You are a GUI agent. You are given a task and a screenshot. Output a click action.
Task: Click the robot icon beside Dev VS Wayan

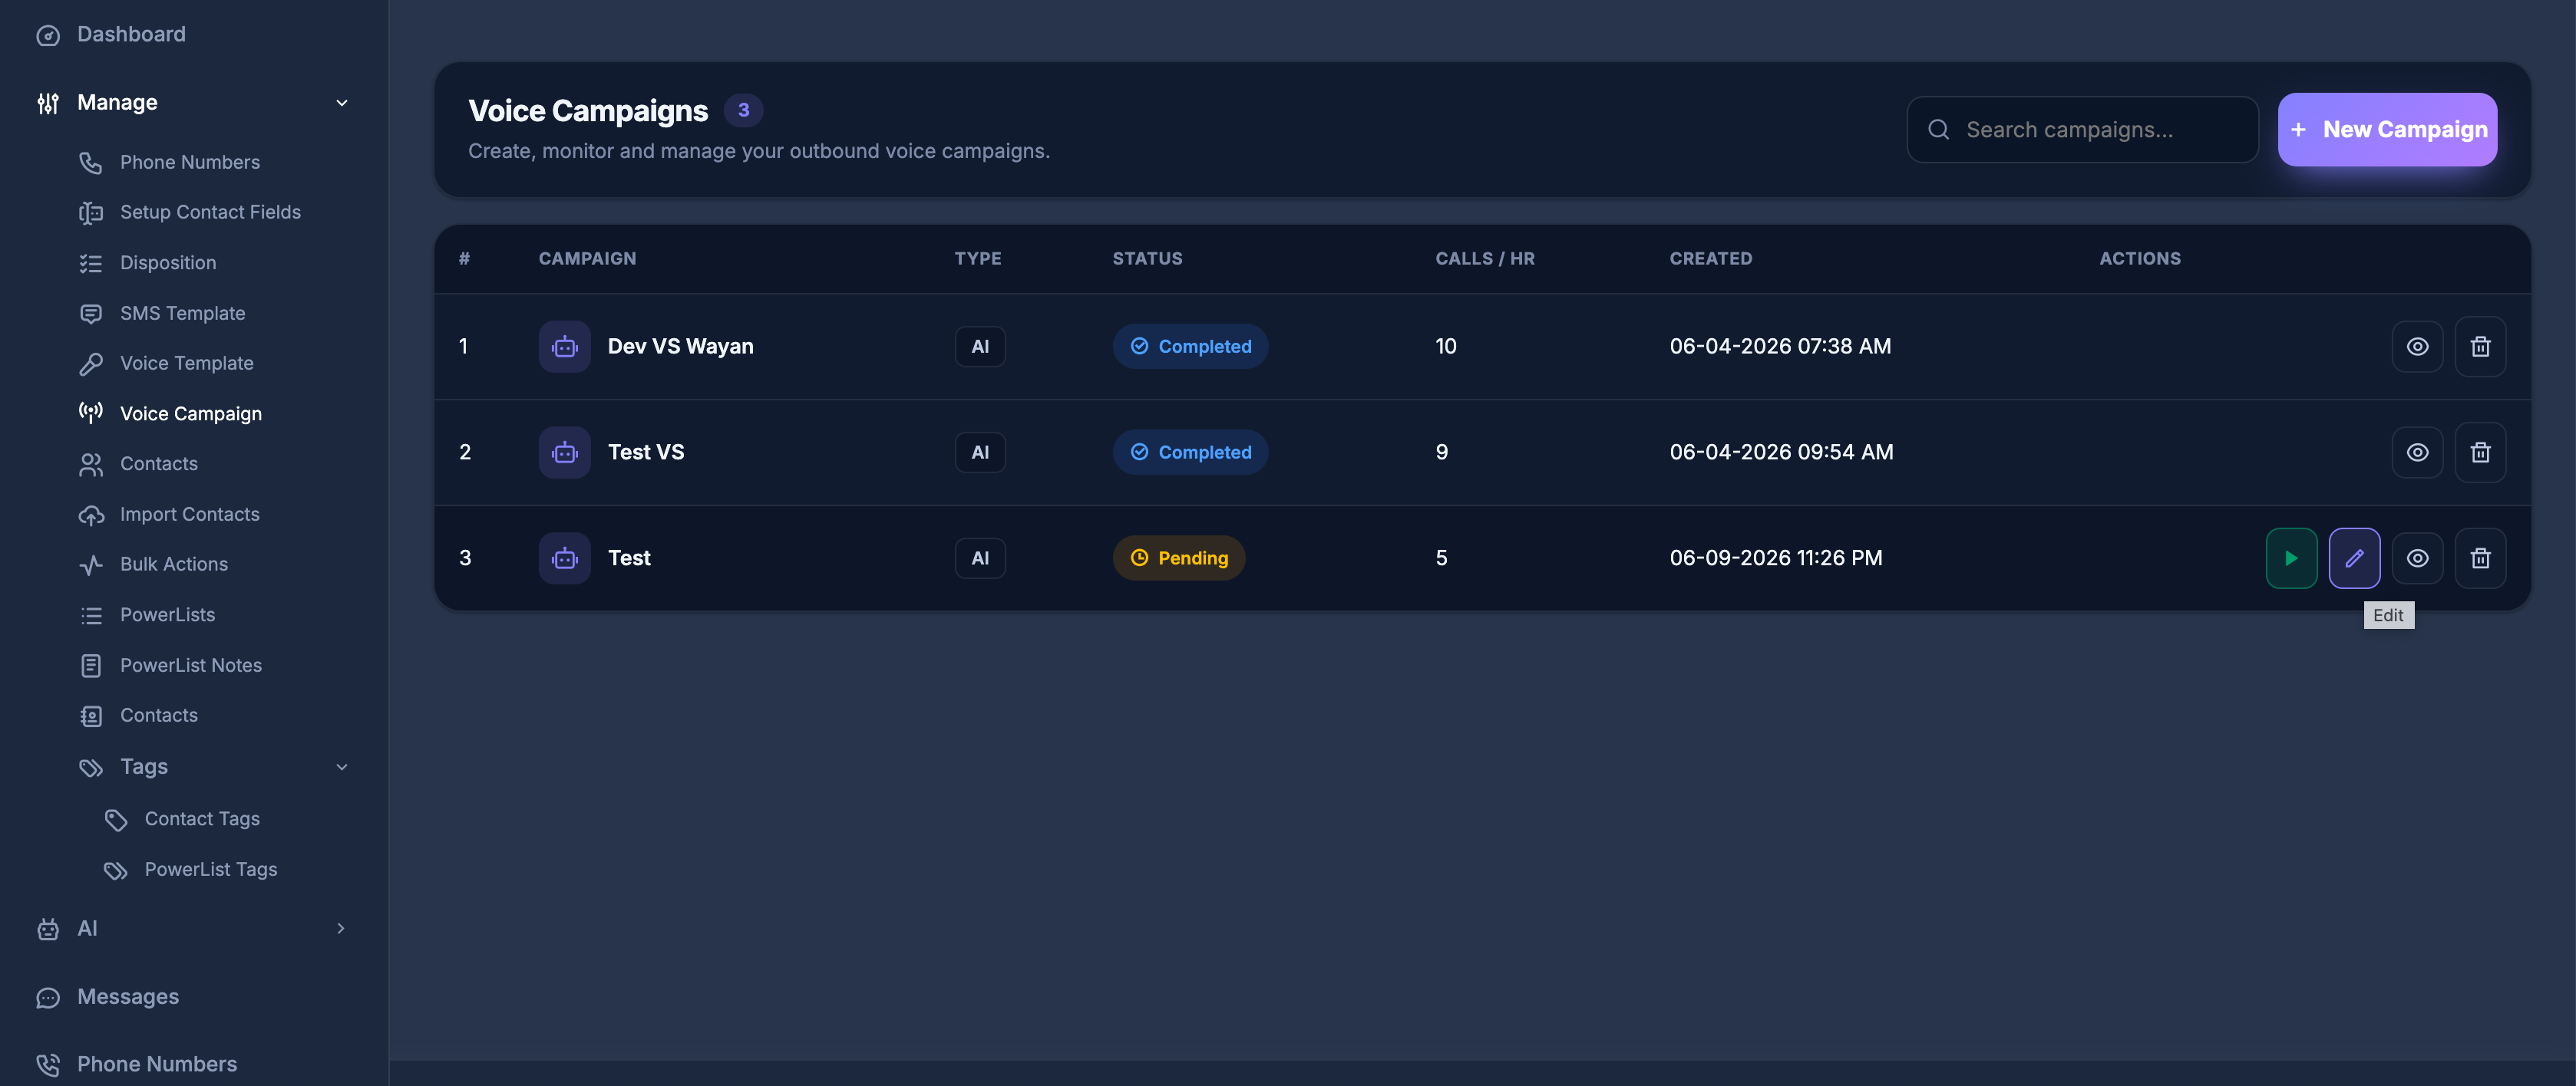point(565,346)
